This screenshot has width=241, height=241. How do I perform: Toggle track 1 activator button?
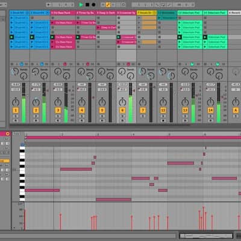[x=16, y=110]
